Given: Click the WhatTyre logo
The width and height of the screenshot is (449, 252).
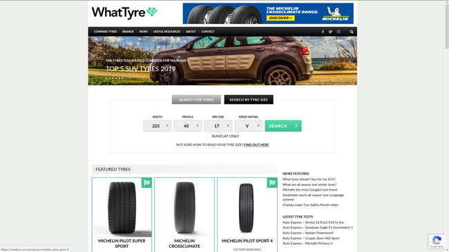Looking at the screenshot, I should coord(124,12).
